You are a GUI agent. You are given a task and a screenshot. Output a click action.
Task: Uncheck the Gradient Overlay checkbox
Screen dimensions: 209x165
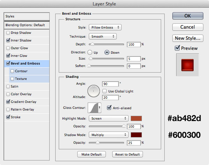tap(8, 102)
